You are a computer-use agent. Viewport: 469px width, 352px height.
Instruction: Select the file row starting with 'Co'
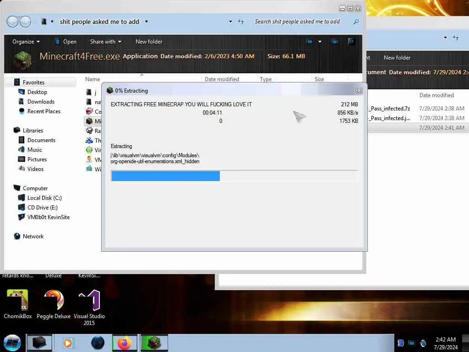(x=93, y=111)
